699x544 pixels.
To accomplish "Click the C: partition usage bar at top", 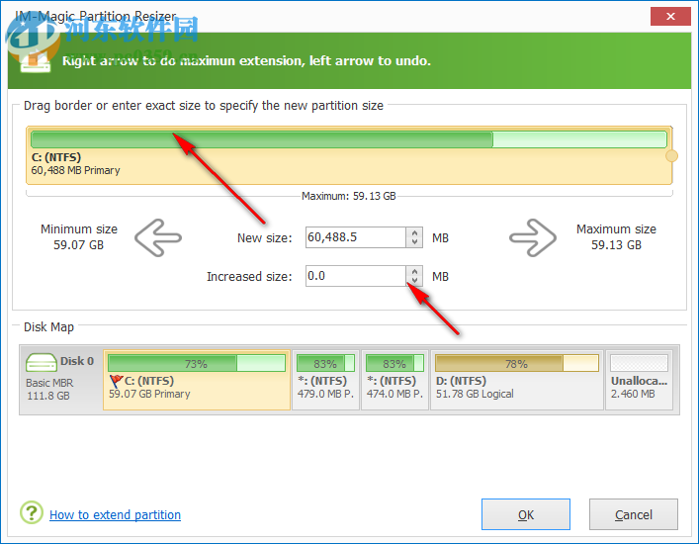I will pyautogui.click(x=349, y=139).
